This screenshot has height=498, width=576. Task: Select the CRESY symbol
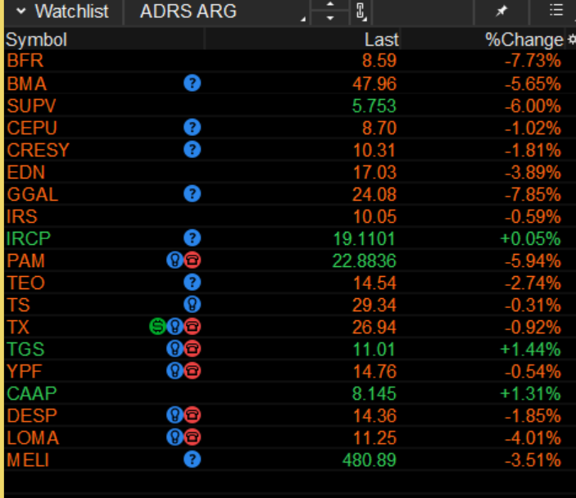click(38, 150)
